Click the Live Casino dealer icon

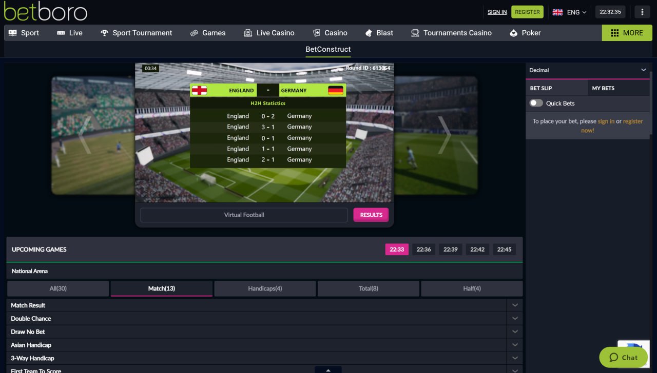(x=248, y=33)
